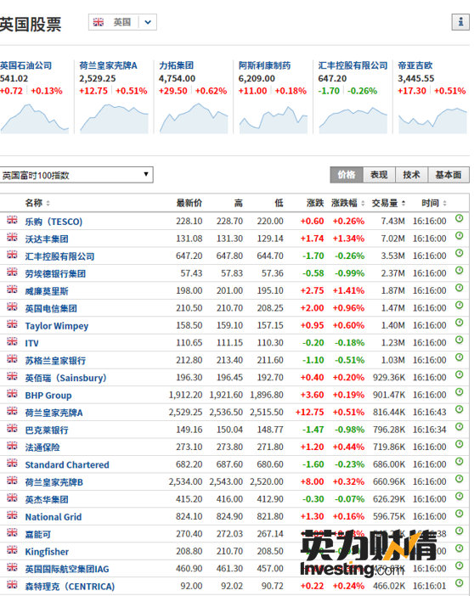Click the 16:16:43 time value

point(430,413)
